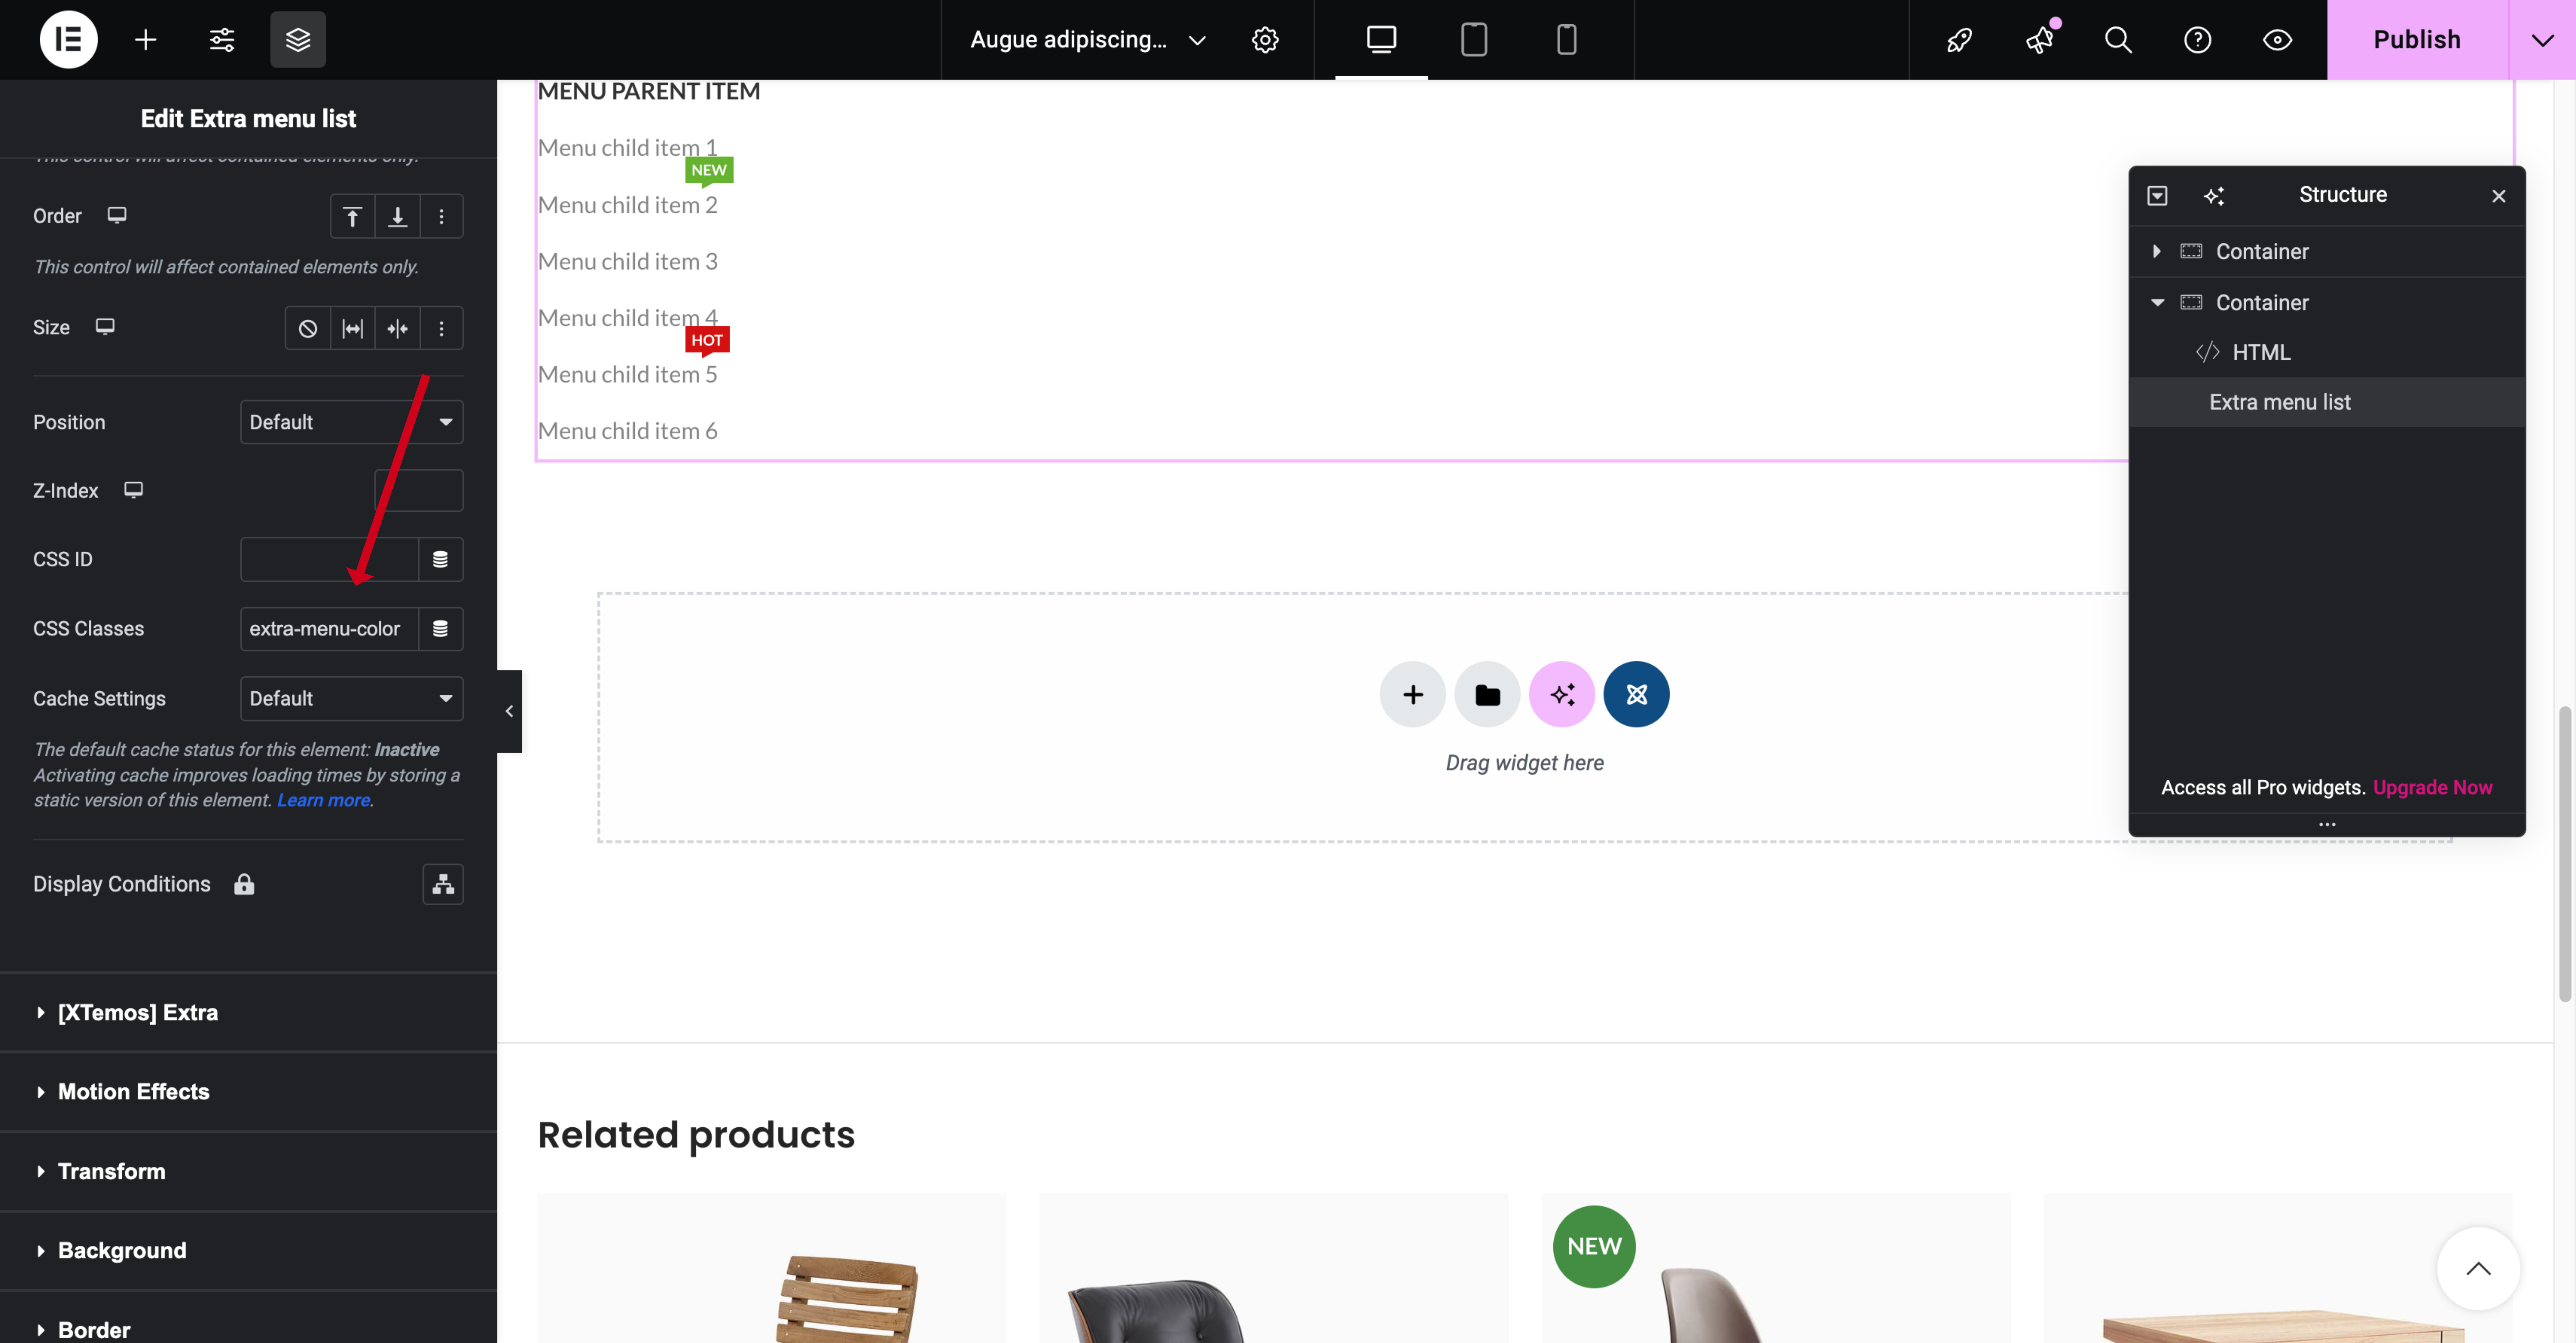The height and width of the screenshot is (1343, 2576).
Task: Click the Display Conditions lock icon
Action: click(244, 884)
